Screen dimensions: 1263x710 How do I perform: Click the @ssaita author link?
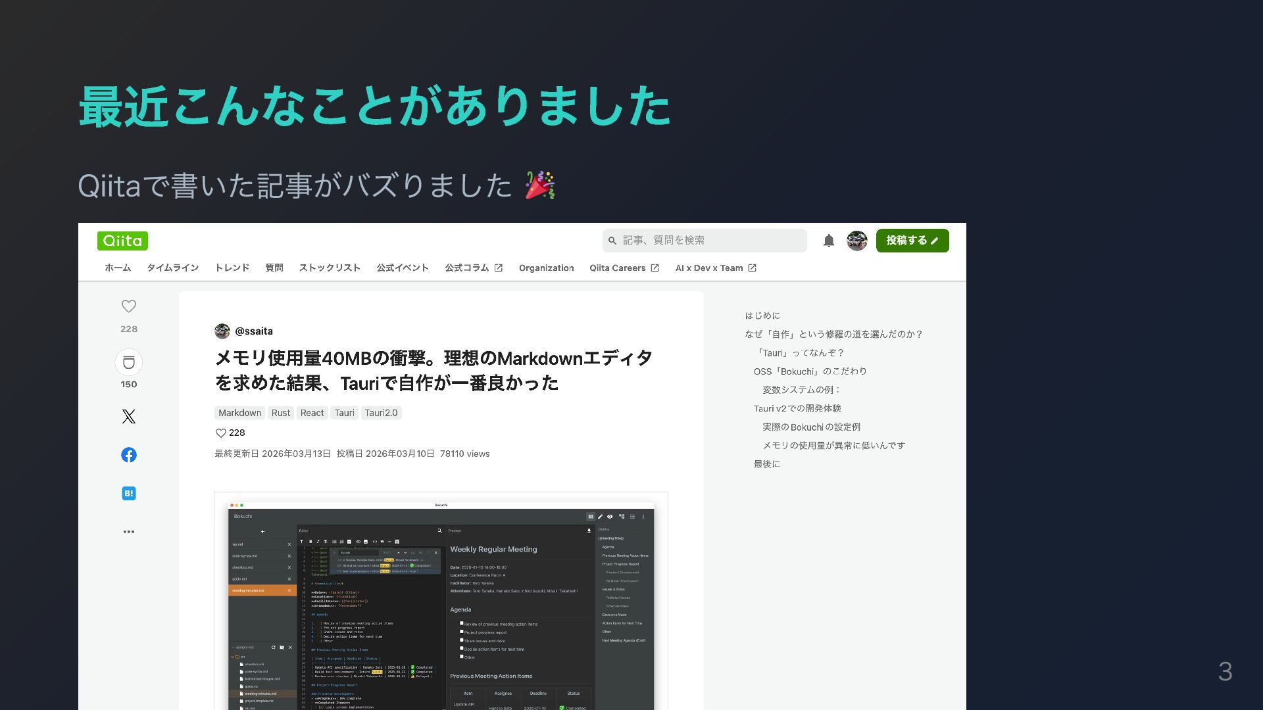pos(253,331)
